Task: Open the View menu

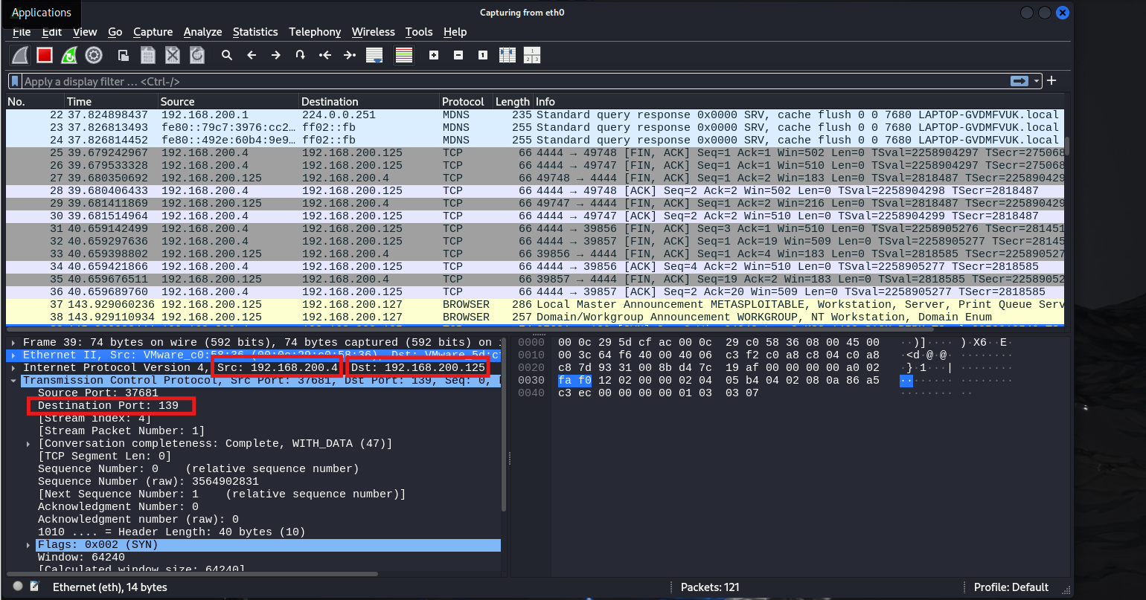Action: 85,32
